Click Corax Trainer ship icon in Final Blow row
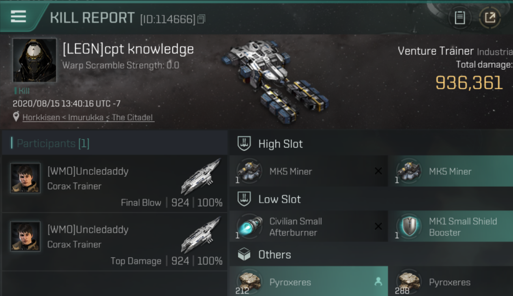 point(201,176)
